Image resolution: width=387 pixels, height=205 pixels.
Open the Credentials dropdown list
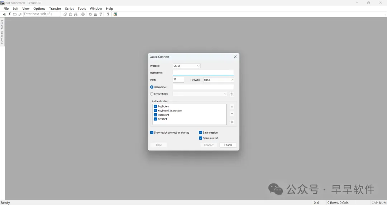pyautogui.click(x=200, y=94)
